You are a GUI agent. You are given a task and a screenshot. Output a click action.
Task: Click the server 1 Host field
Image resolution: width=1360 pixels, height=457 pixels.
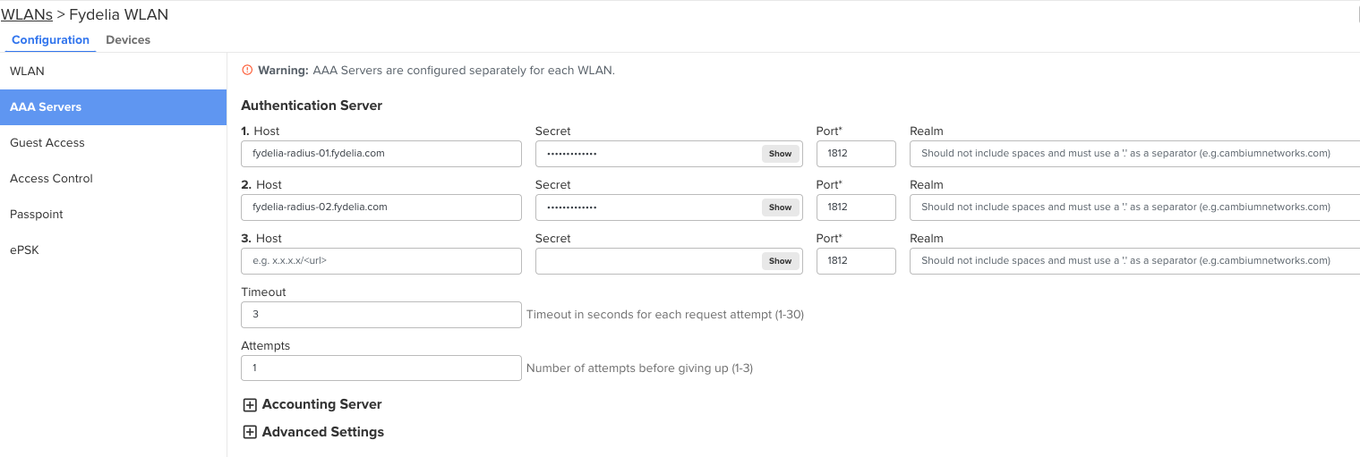[381, 154]
